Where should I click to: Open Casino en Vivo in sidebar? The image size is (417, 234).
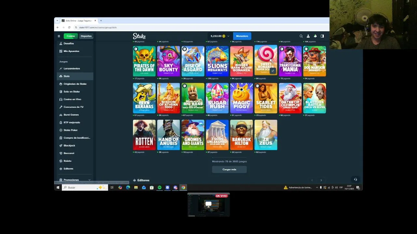pos(75,99)
